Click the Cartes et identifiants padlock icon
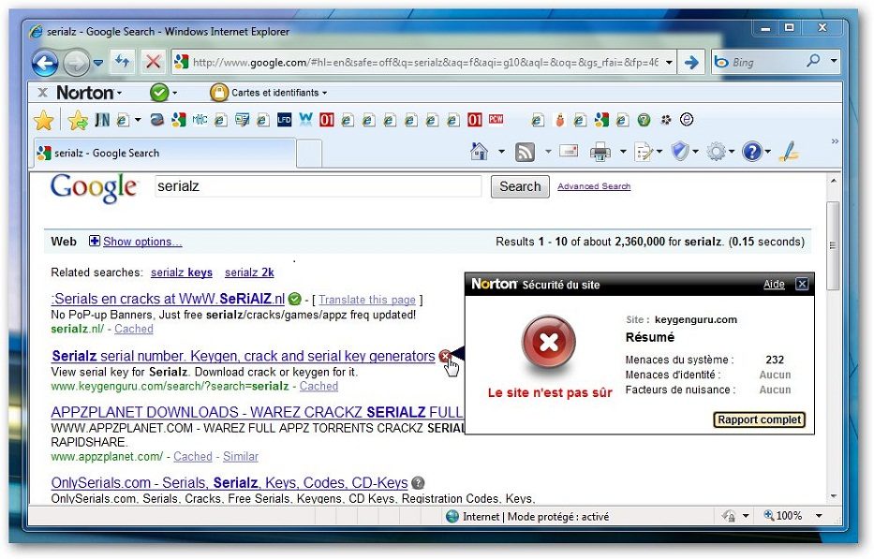 coord(219,93)
